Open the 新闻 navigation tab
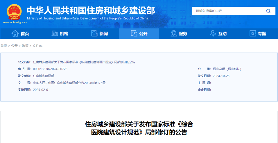 [99, 34]
